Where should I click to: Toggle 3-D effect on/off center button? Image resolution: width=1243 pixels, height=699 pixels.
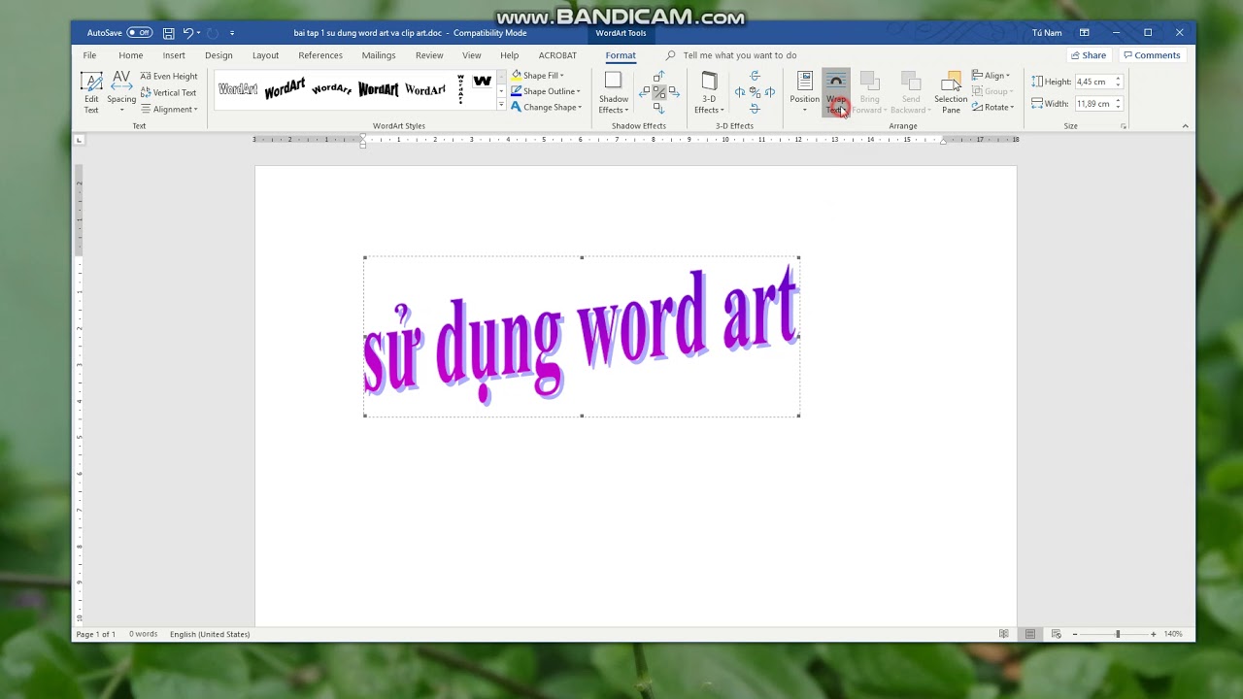point(755,92)
